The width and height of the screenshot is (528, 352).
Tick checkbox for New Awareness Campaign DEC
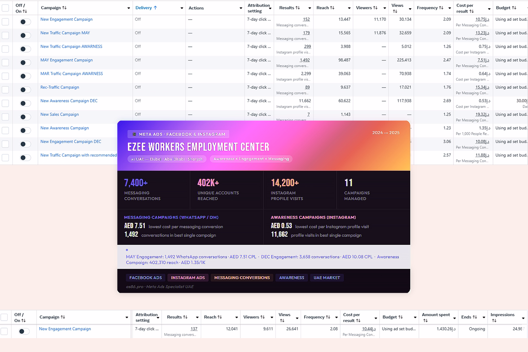click(x=5, y=103)
